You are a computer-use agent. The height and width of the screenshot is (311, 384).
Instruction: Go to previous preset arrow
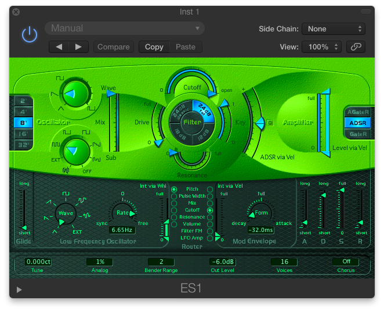pos(59,47)
